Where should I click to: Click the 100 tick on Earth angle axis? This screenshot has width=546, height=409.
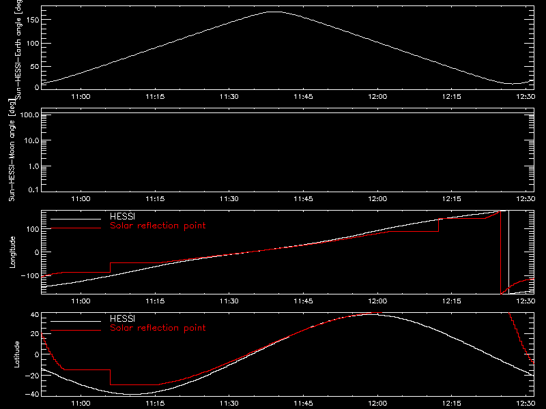(32, 43)
